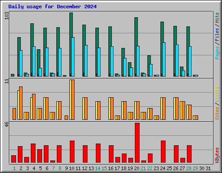This screenshot has height=173, width=222.
Task: Click the cyan Pages bar for day 24
Action: click(x=164, y=59)
